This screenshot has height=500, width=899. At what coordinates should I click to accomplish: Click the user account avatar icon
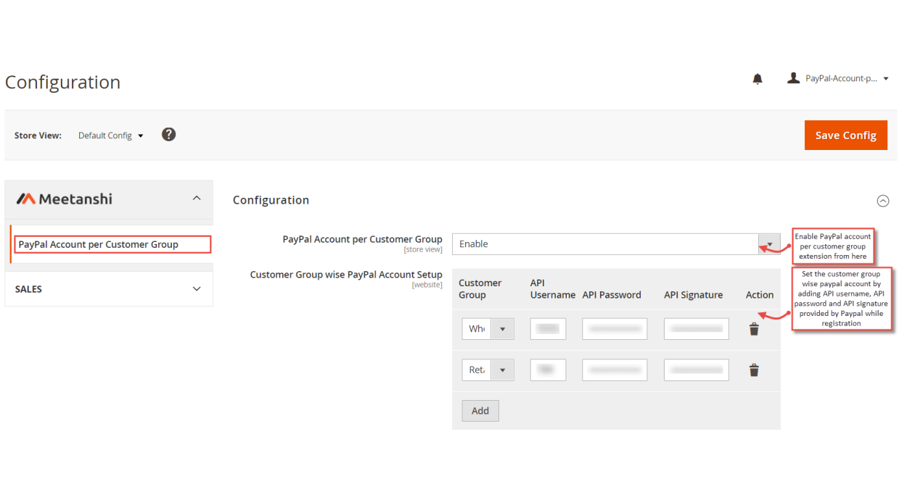pos(793,78)
